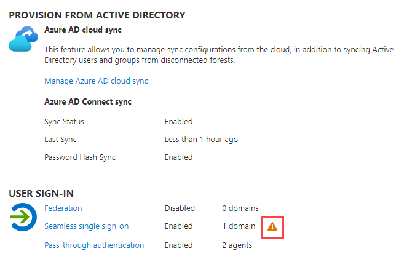The image size is (396, 254).
Task: Click the Provision From Active Directory heading
Action: click(97, 15)
